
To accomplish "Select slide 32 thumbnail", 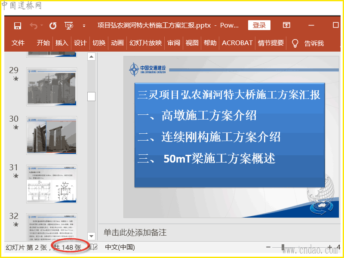I will tap(52, 227).
